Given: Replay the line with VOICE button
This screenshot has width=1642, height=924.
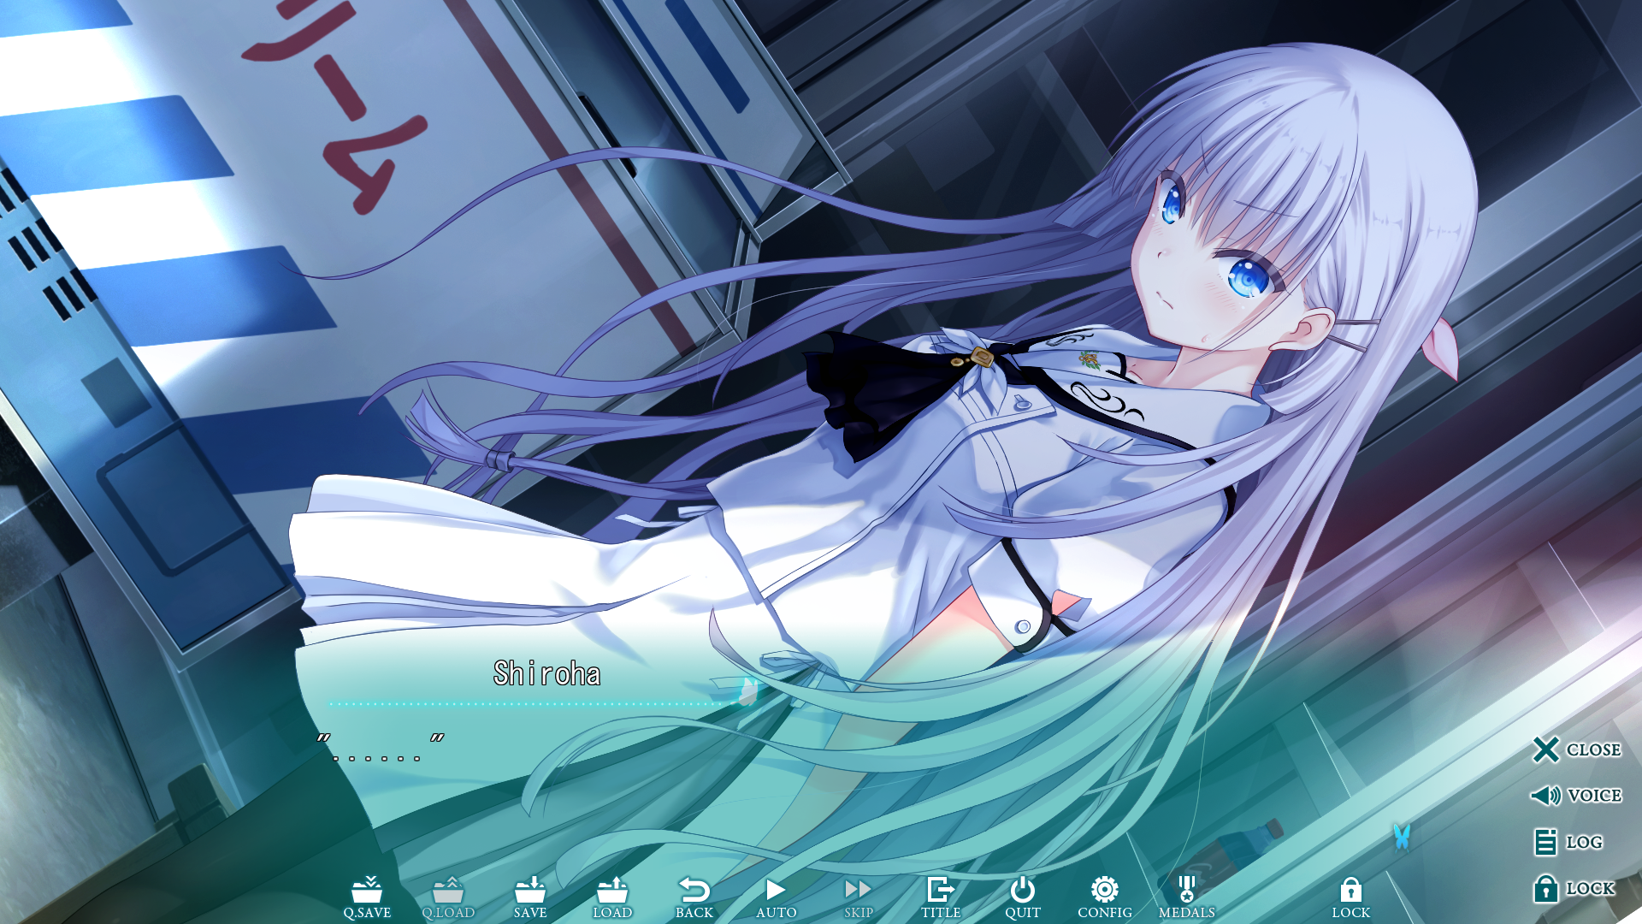Looking at the screenshot, I should click(x=1576, y=796).
